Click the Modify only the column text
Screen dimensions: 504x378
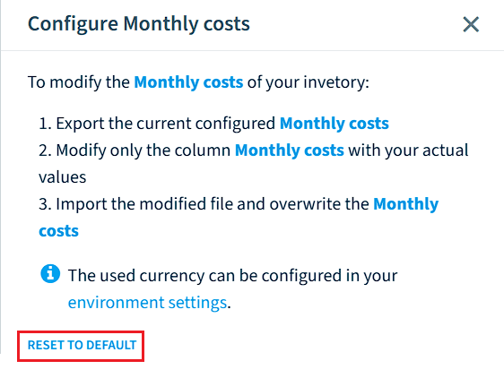143,150
